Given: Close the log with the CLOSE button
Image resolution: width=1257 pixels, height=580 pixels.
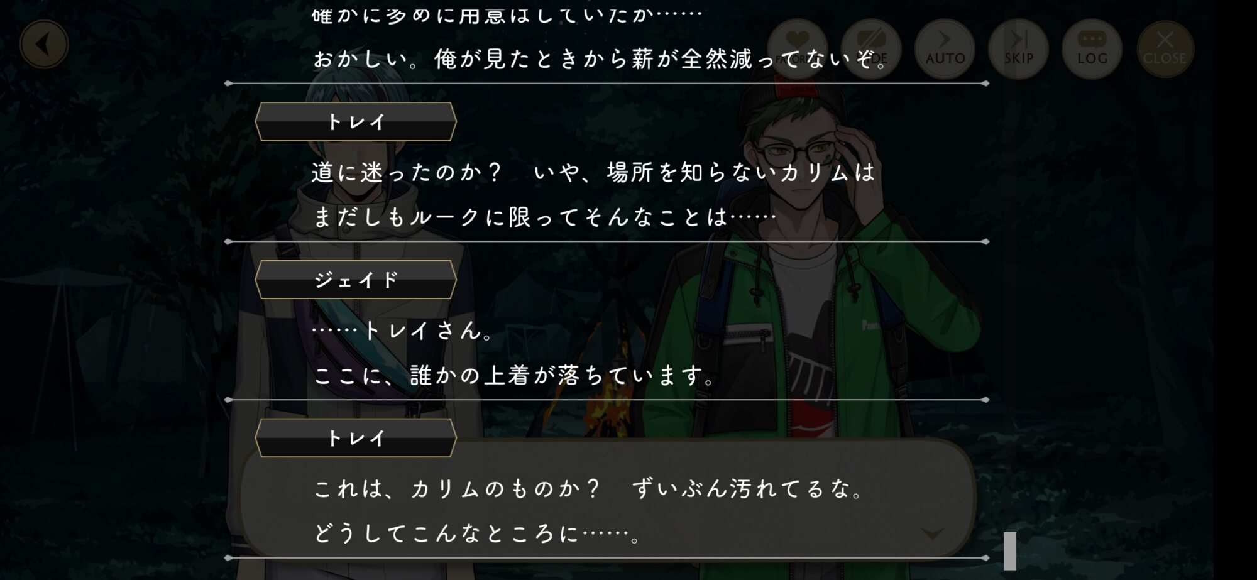Looking at the screenshot, I should pos(1165,48).
